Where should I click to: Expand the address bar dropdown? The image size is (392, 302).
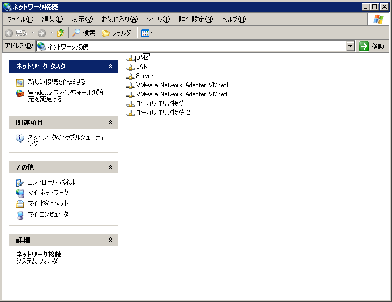(351, 46)
